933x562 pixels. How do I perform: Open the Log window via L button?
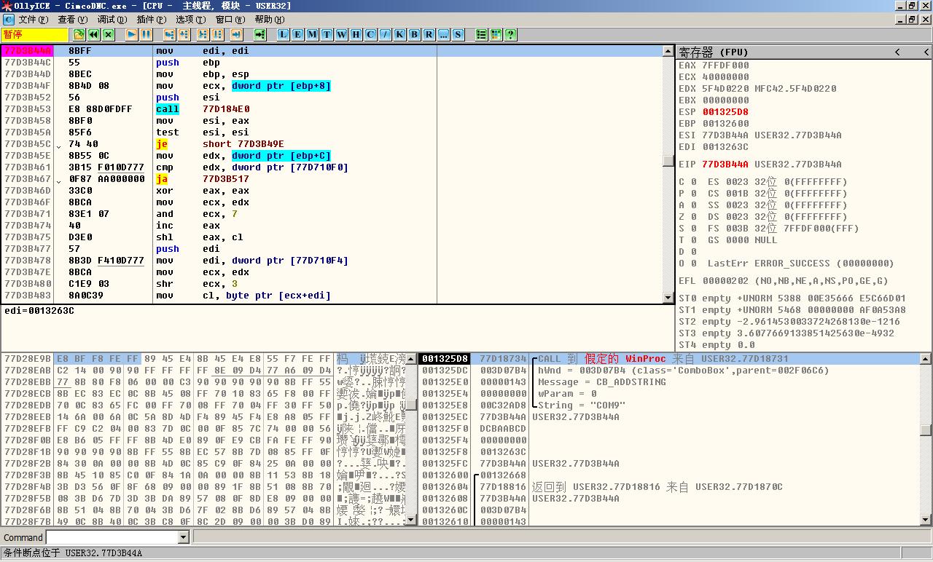click(283, 34)
